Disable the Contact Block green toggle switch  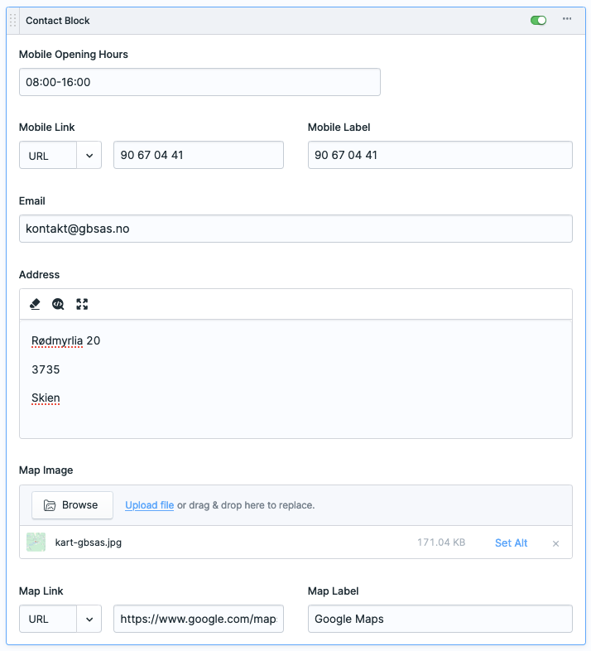(x=539, y=20)
